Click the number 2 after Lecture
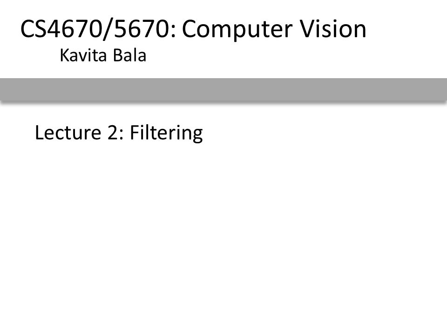The width and height of the screenshot is (447, 335). tap(112, 133)
